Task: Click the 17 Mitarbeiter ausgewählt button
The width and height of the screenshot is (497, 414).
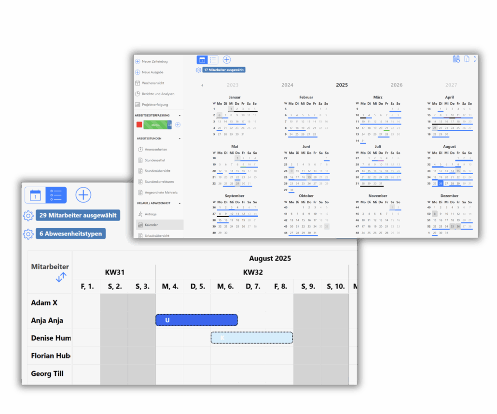Action: pos(223,70)
